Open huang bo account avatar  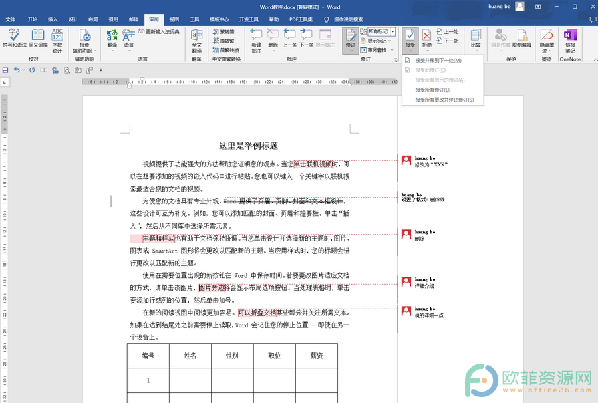coord(520,7)
